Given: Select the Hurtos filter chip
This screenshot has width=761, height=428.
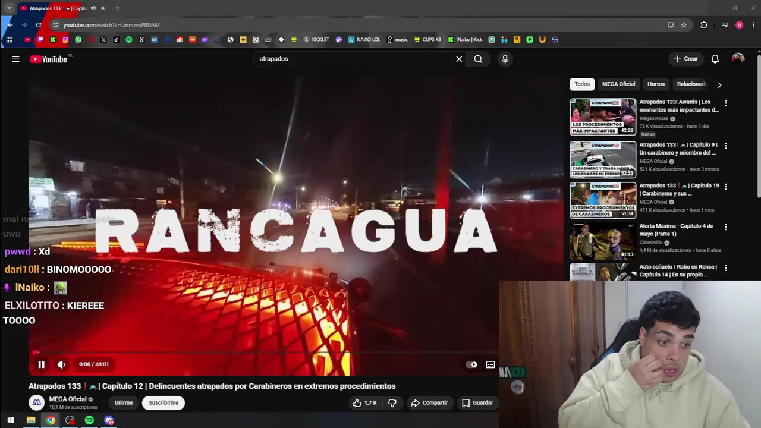Looking at the screenshot, I should [656, 84].
